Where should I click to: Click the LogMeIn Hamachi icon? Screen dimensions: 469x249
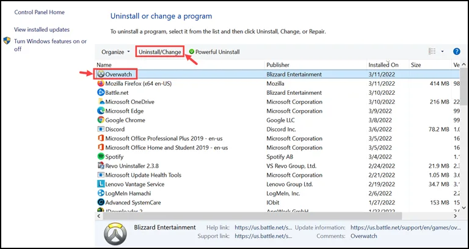(101, 193)
